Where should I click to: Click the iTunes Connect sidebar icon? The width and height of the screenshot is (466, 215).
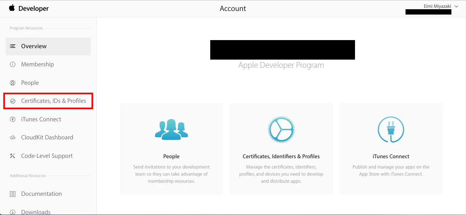click(12, 119)
